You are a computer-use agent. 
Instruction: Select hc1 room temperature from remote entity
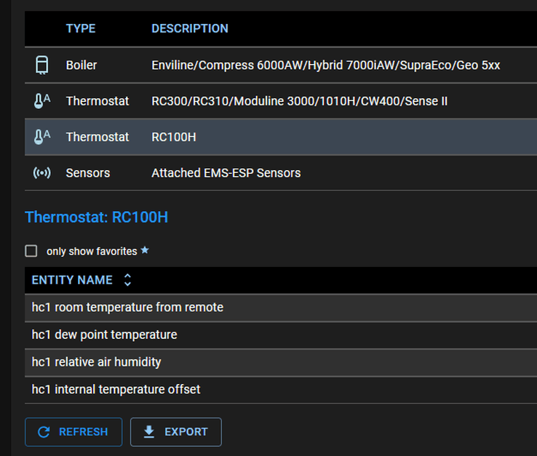(x=127, y=308)
